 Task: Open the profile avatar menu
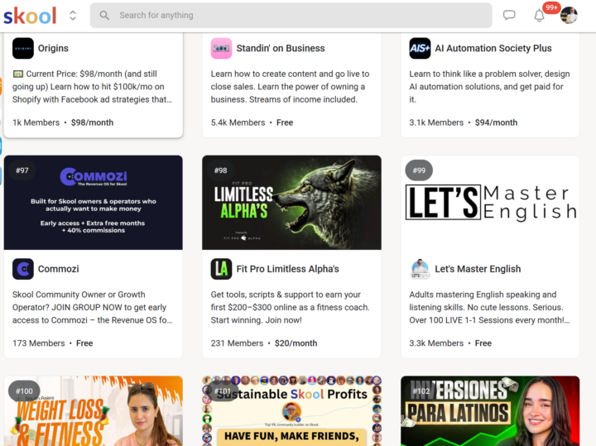click(x=569, y=15)
